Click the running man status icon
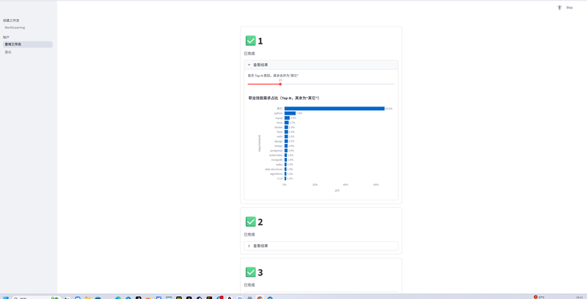Screen dimensions: 587x299 tap(559, 7)
